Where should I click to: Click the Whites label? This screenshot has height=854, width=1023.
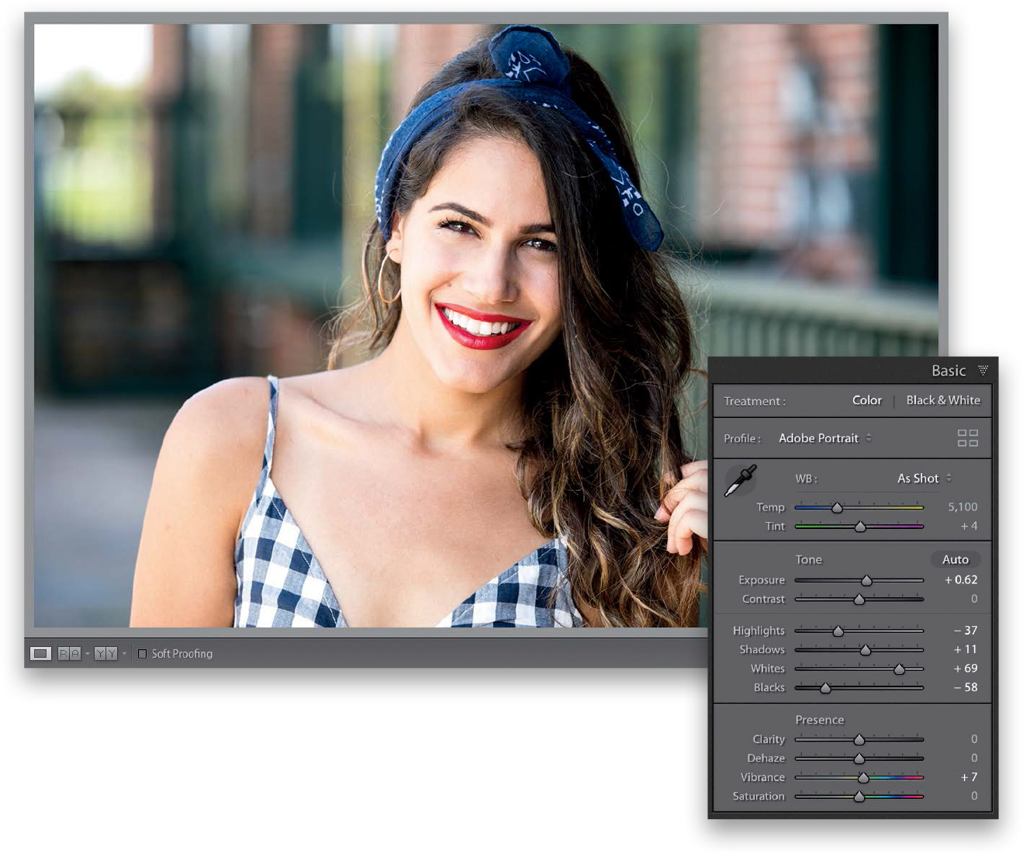click(768, 669)
